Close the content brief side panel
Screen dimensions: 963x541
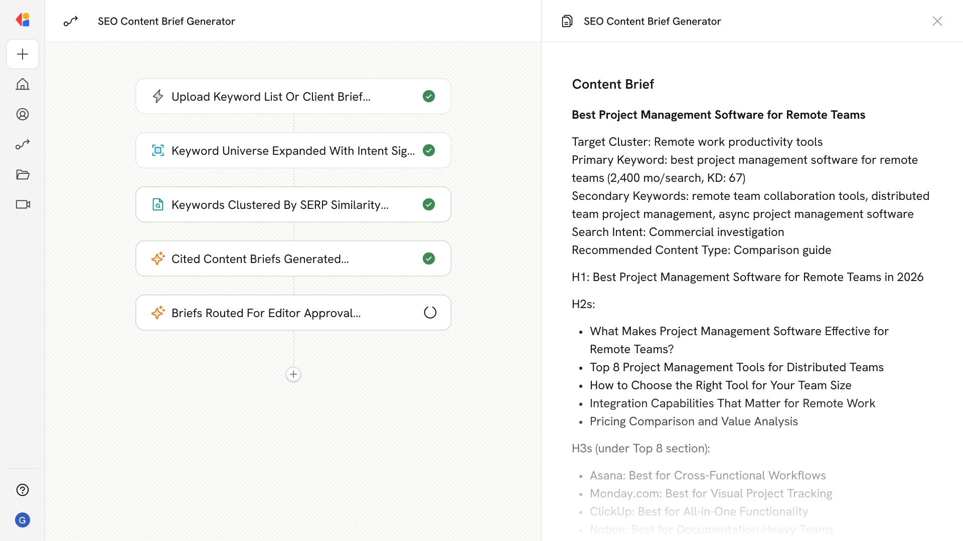point(937,21)
